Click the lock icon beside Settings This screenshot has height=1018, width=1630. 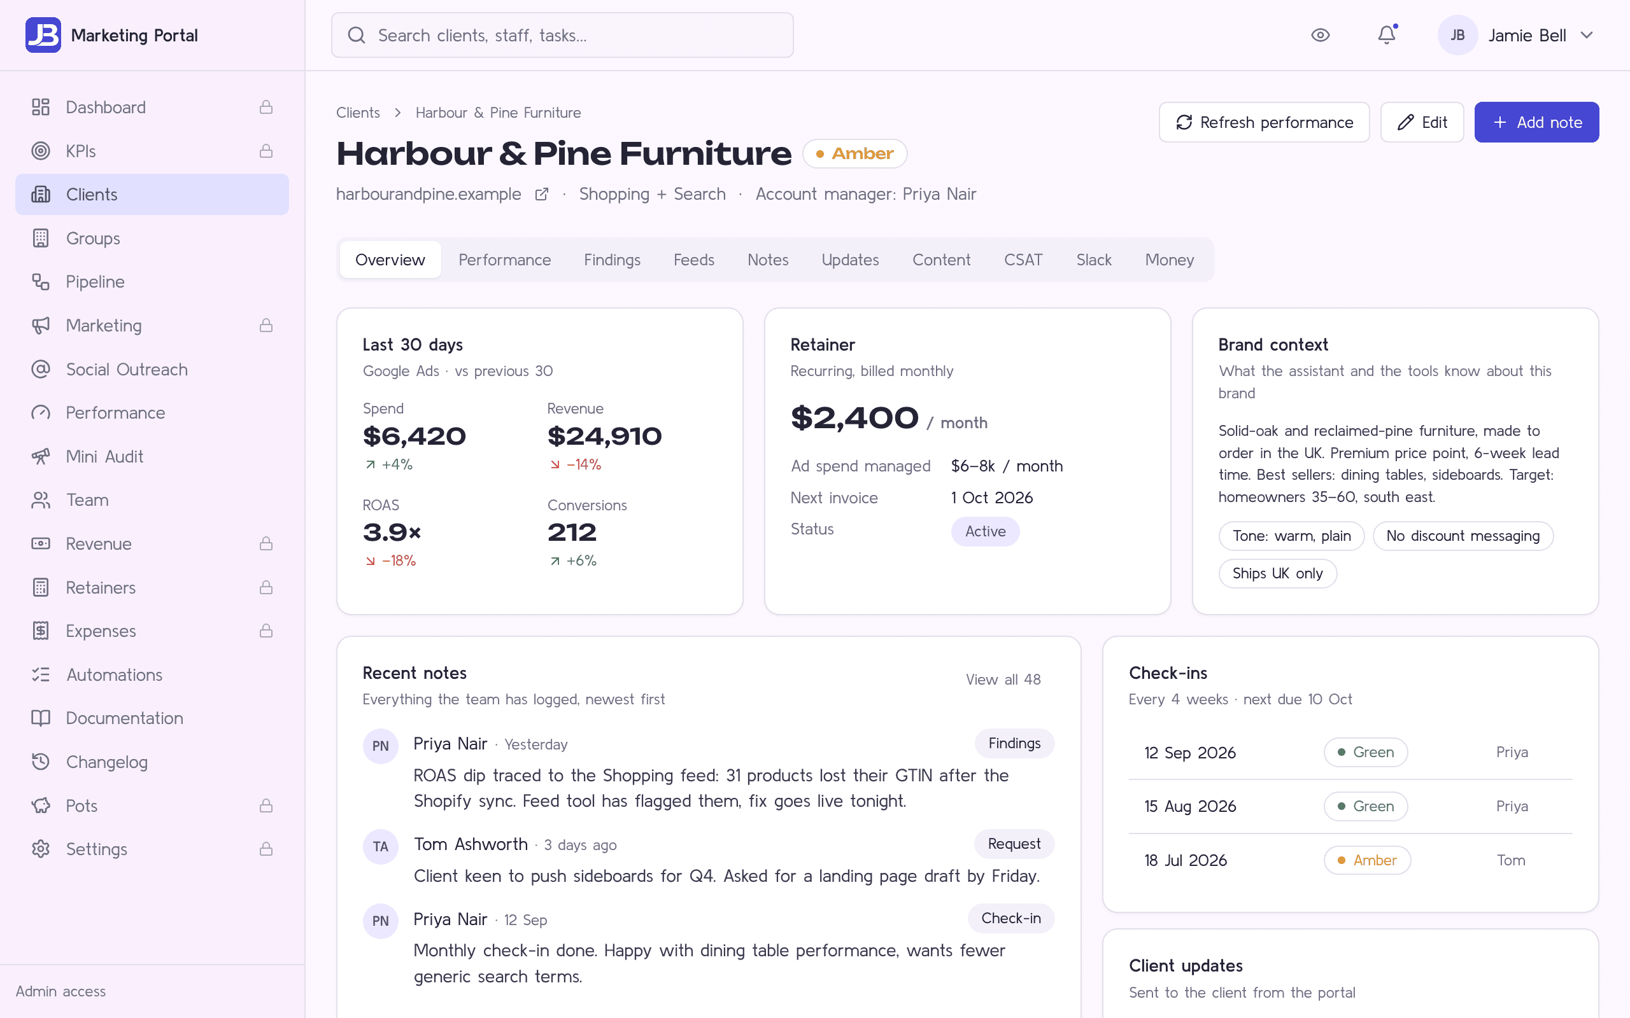tap(266, 849)
